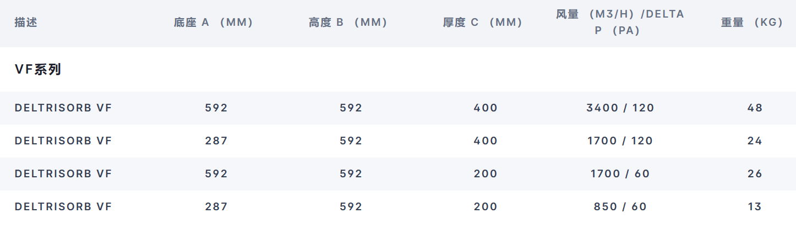This screenshot has height=230, width=796.
Task: Select the weight value 26
Action: pyautogui.click(x=755, y=174)
